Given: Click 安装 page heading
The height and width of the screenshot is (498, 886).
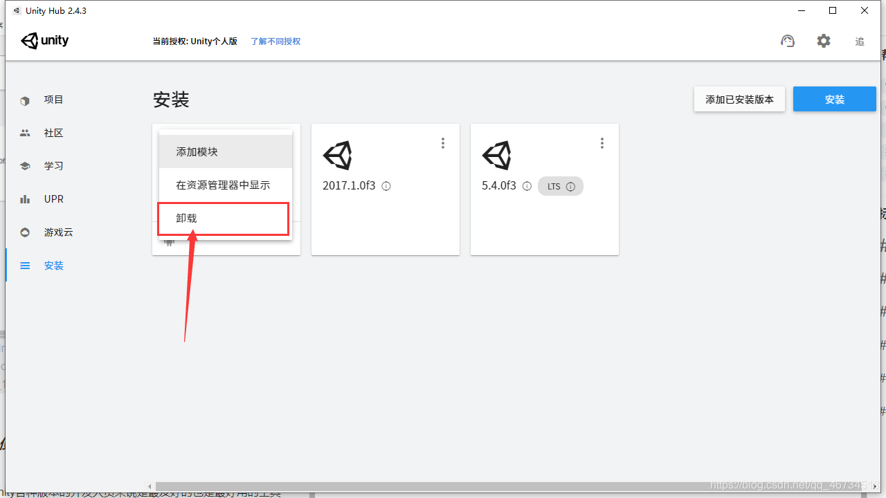Looking at the screenshot, I should (x=171, y=100).
